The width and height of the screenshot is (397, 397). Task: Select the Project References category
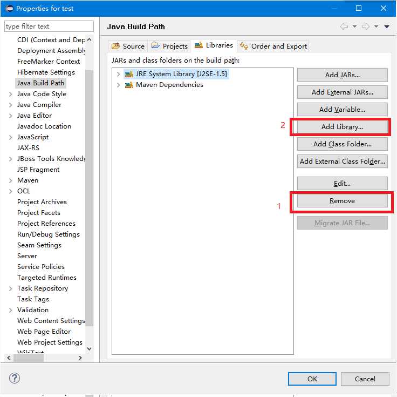point(46,224)
